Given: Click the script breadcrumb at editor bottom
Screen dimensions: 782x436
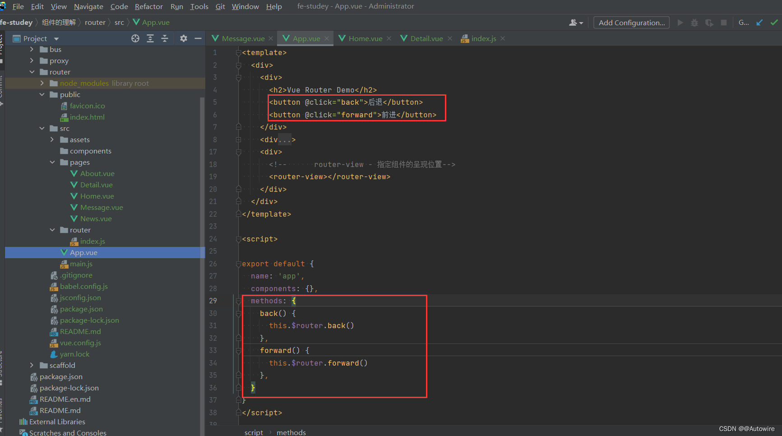Looking at the screenshot, I should point(254,432).
